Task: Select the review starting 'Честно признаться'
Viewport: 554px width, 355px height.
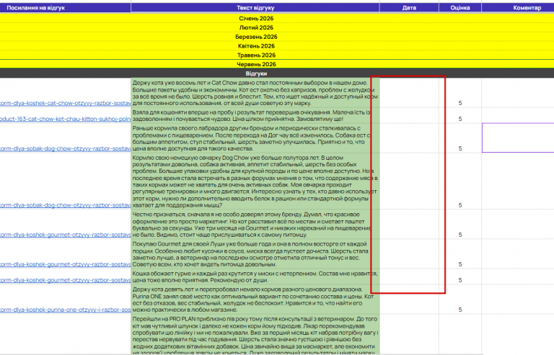Action: coord(255,225)
